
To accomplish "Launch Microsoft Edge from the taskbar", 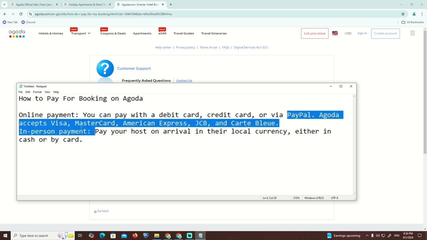I will (102, 236).
